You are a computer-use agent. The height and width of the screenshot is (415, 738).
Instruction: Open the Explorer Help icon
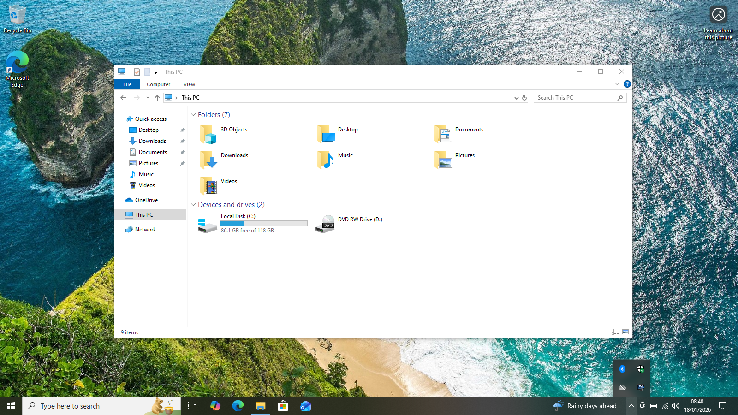click(627, 84)
